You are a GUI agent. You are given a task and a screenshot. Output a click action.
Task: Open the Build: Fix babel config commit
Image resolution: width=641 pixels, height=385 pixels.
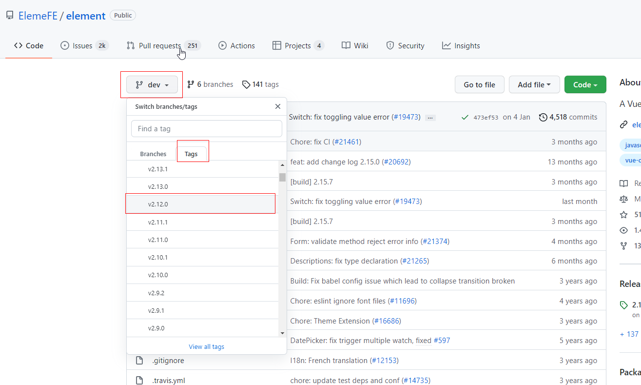403,281
